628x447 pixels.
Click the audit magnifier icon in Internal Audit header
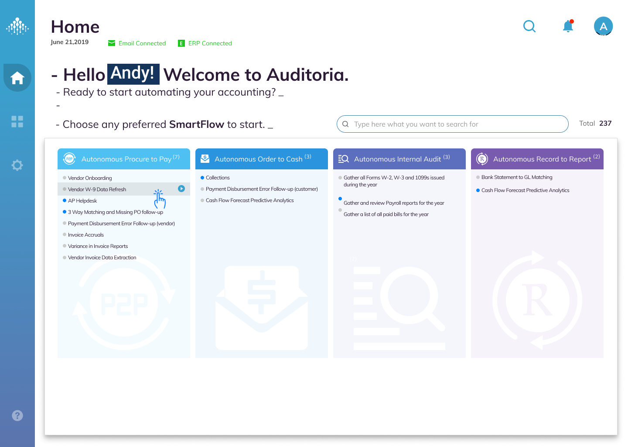tap(344, 159)
